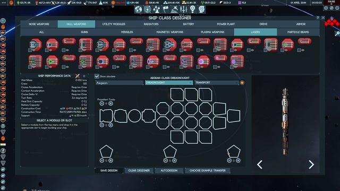The image size is (340, 191).
Task: Click the crossed-out icon beside Ship Performance Data
Action: coord(78,76)
